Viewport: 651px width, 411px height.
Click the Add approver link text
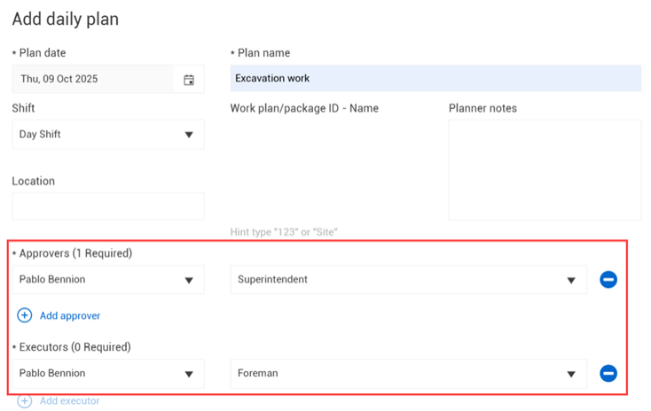[x=70, y=316]
